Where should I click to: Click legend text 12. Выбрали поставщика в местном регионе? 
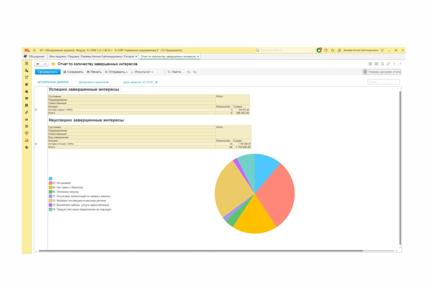79,201
